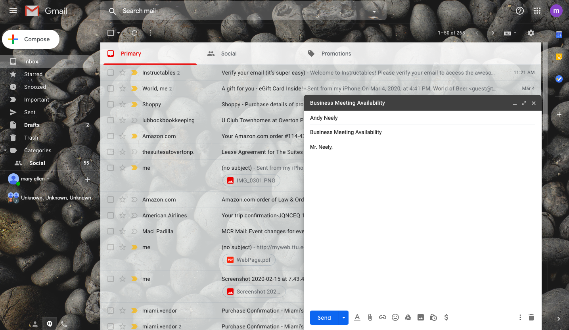Enable confidential mode for the email

pos(433,317)
